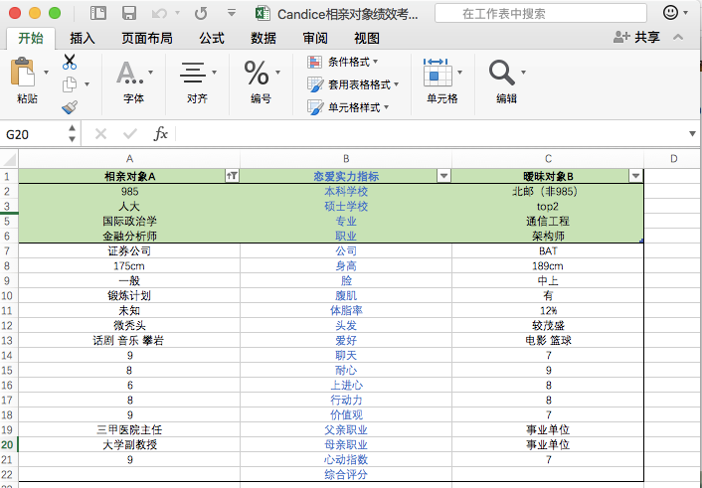Open filter dropdown for 暧昧对象B column

[635, 176]
